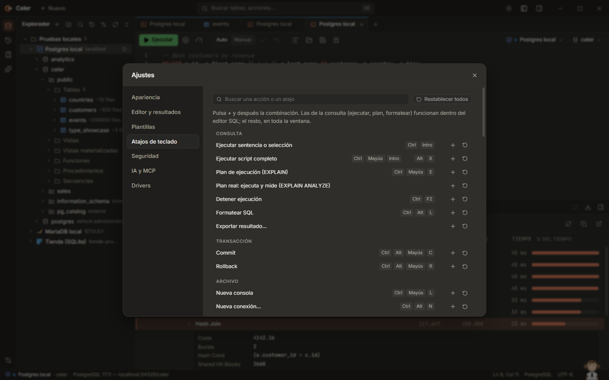This screenshot has width=609, height=380.
Task: Reset the Commit shortcut
Action: click(x=465, y=253)
